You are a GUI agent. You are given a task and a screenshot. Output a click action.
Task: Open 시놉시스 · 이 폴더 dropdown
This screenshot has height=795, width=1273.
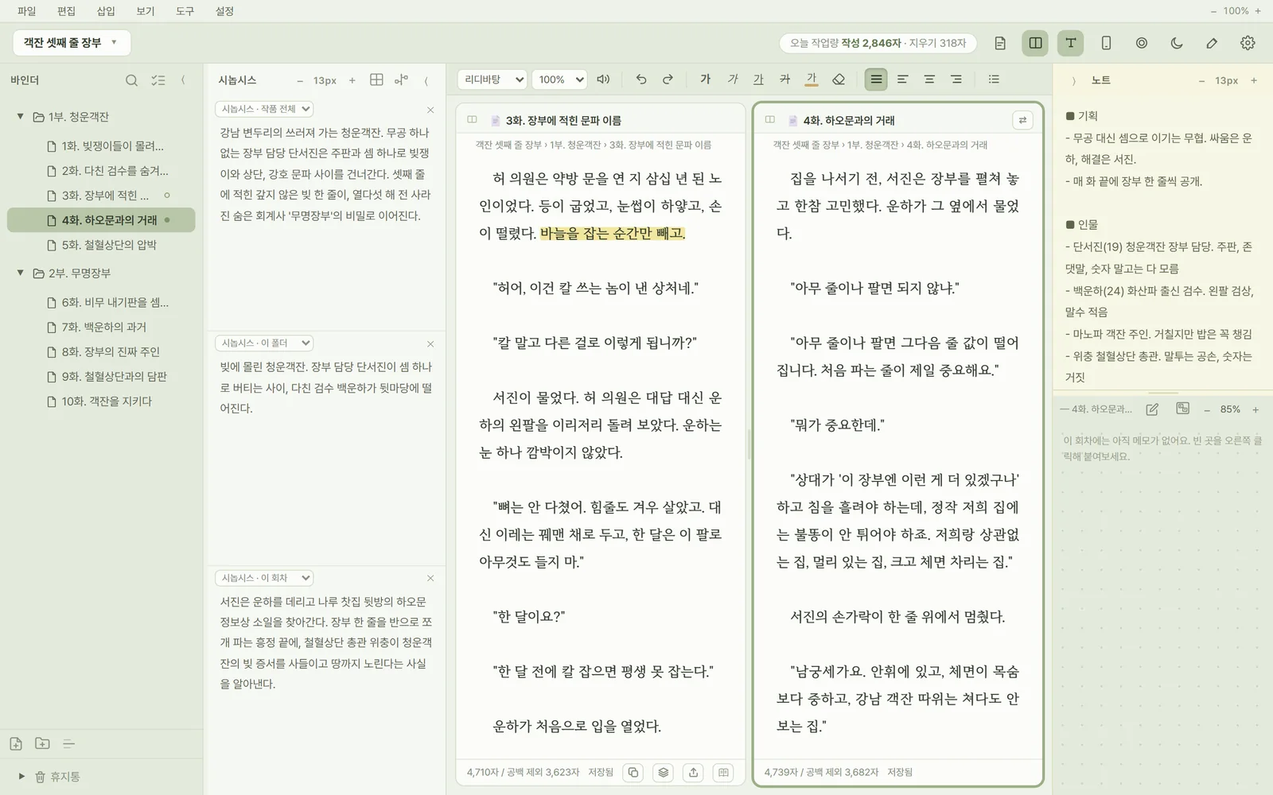click(x=264, y=343)
